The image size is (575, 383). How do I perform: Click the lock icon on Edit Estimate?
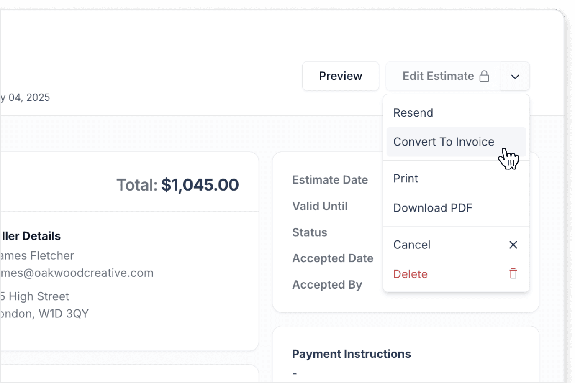coord(484,76)
